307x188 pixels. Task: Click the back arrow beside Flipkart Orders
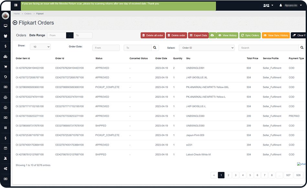15,23
